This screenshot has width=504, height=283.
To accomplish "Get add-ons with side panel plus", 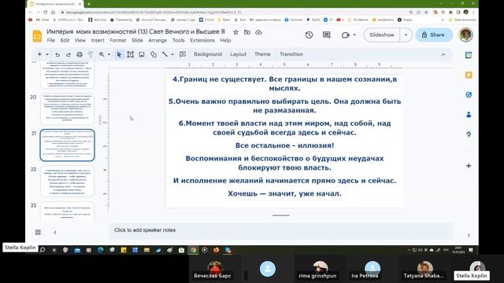I will 469,166.
